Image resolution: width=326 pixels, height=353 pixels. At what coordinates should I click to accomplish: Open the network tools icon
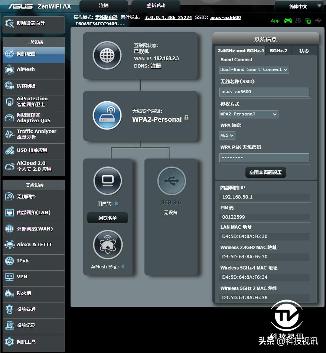[x=9, y=342]
